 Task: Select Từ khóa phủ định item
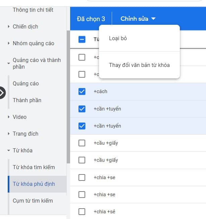34,184
